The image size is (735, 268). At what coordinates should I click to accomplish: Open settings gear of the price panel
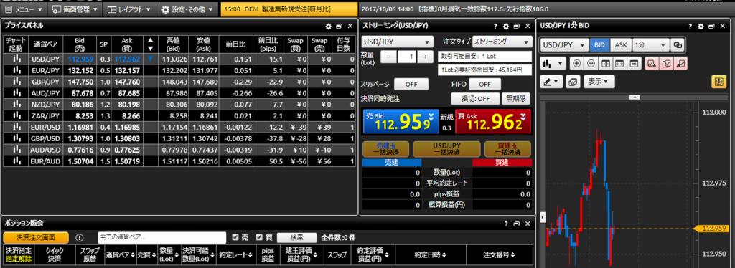(x=328, y=27)
